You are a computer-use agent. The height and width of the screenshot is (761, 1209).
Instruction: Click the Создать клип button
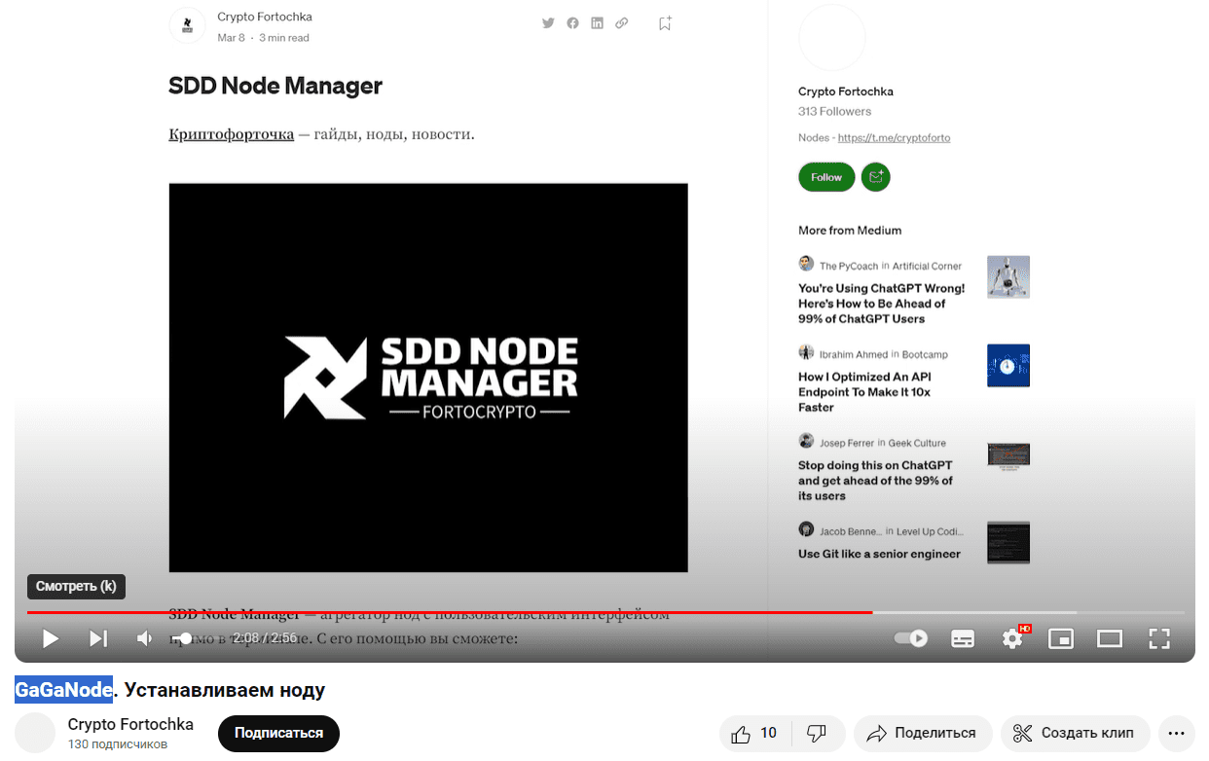click(x=1075, y=734)
